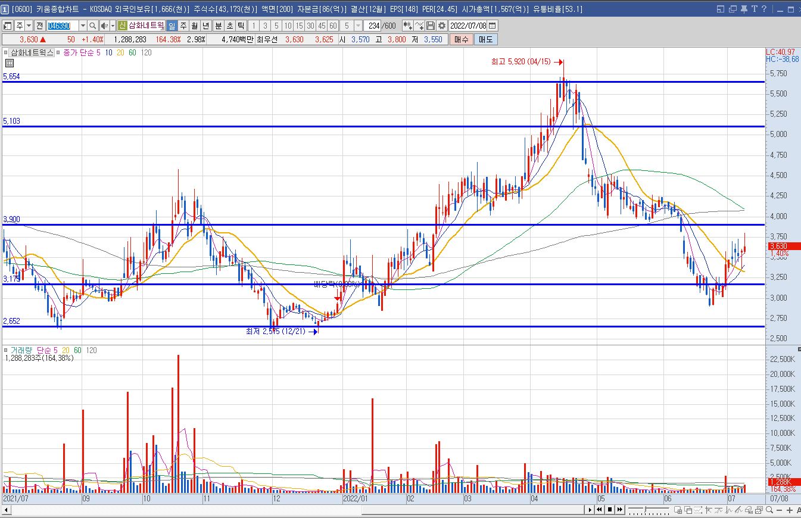Click the panel toggle icon at toolbar left
Viewport: 801px width, 518px height.
click(7, 26)
